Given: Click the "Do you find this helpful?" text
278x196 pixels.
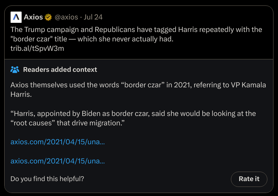Looking at the screenshot, I should pos(47,179).
